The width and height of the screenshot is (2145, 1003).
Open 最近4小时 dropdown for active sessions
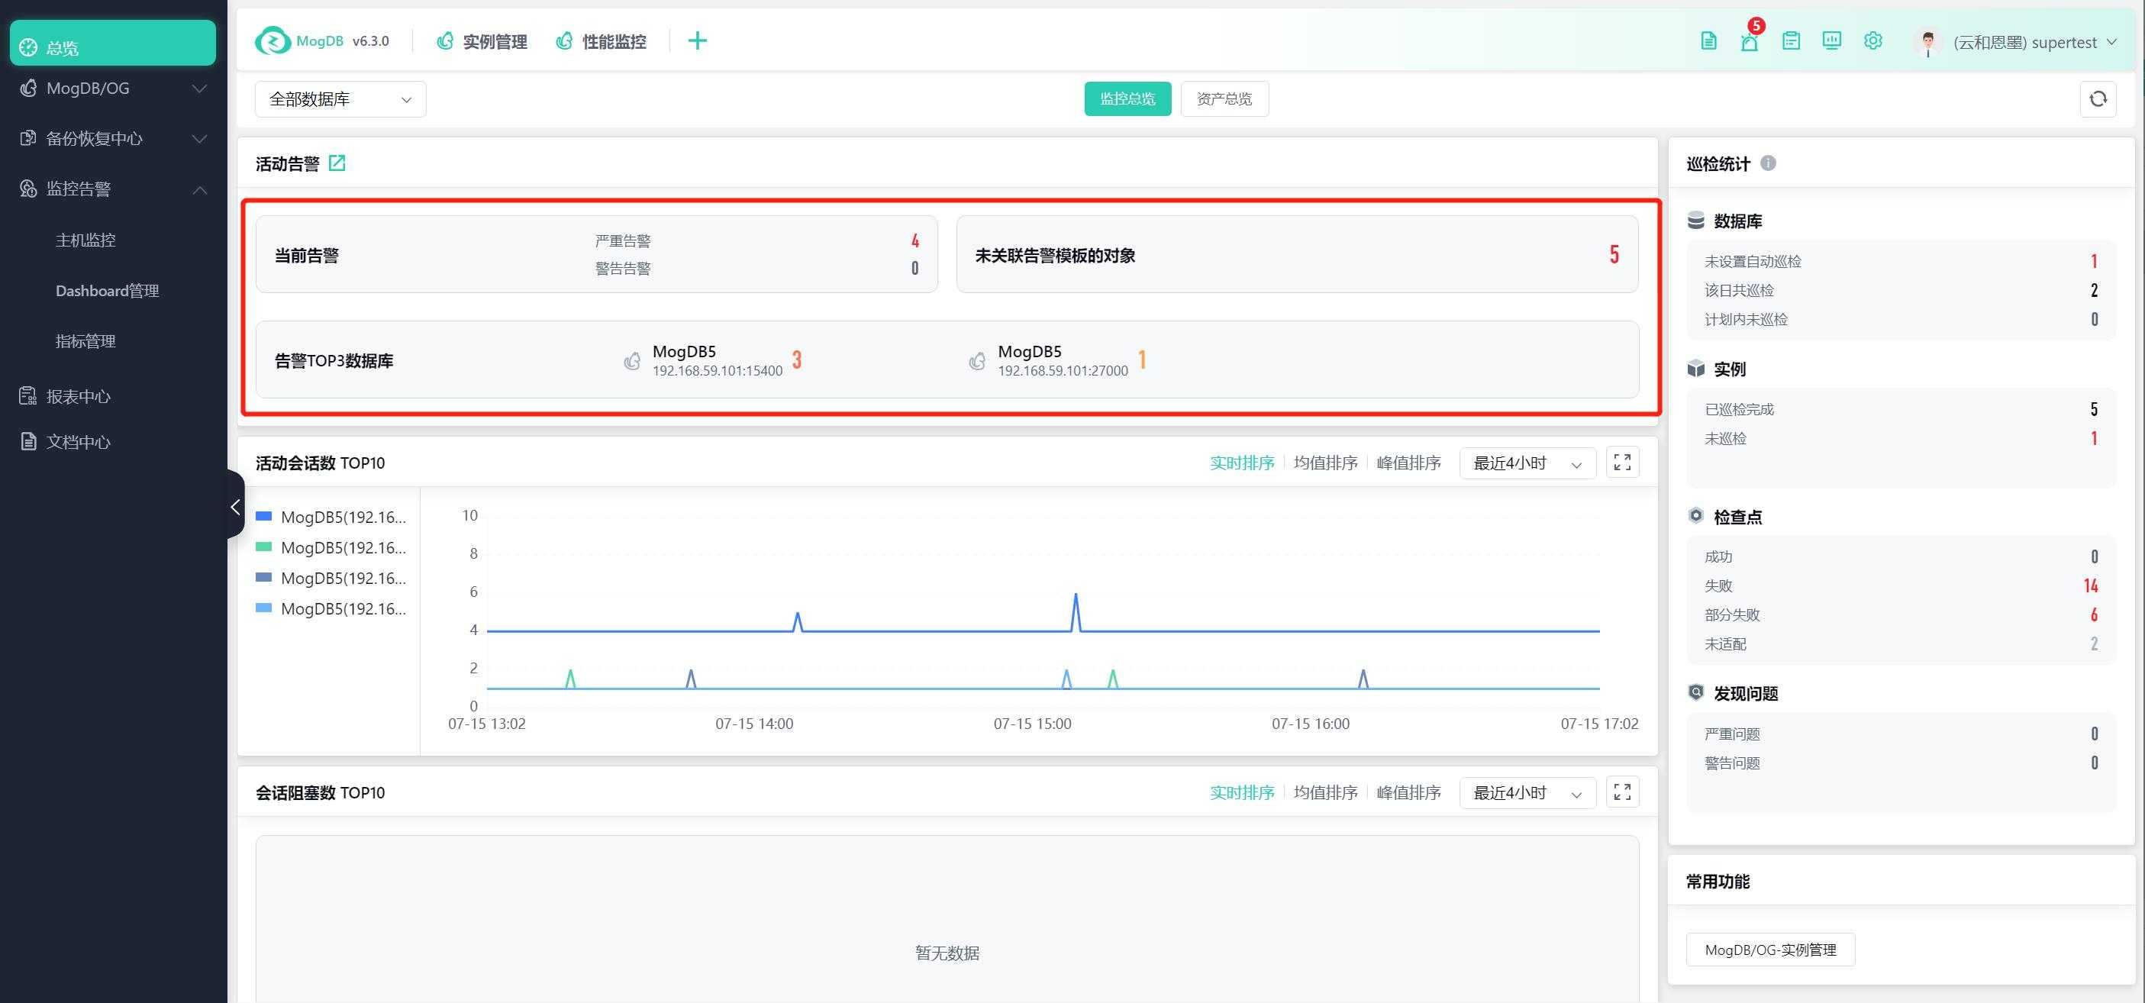[1527, 463]
